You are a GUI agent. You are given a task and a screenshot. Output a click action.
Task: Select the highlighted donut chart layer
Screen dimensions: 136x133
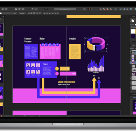133,63
